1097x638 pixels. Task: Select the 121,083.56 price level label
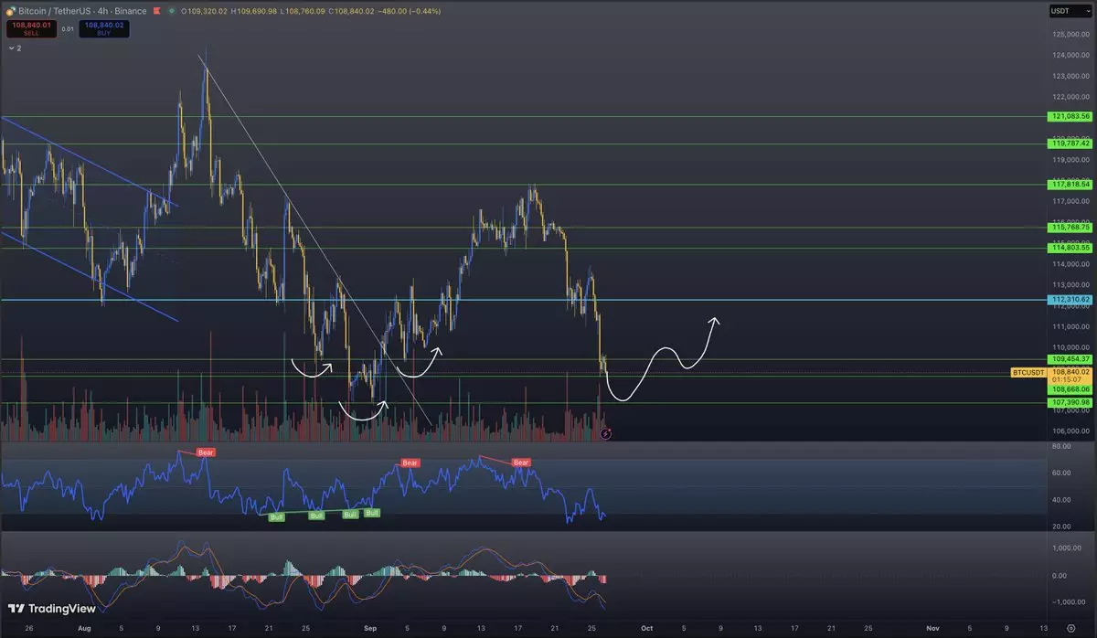(1070, 117)
